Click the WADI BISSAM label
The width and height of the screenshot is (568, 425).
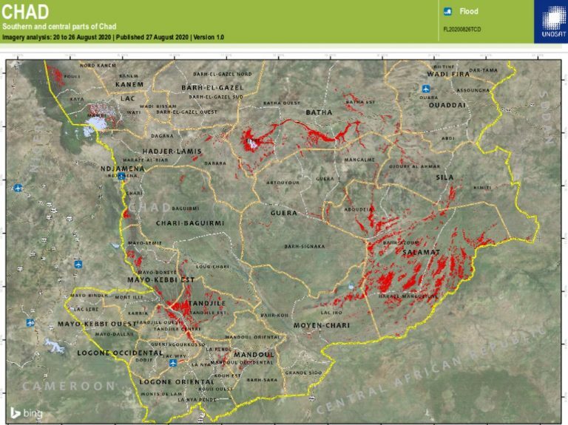tap(158, 106)
